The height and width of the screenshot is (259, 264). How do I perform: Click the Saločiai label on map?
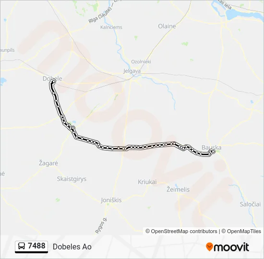250,204
